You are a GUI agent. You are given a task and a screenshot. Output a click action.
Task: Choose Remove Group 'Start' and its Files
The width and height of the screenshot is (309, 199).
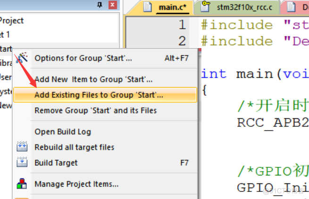point(105,110)
